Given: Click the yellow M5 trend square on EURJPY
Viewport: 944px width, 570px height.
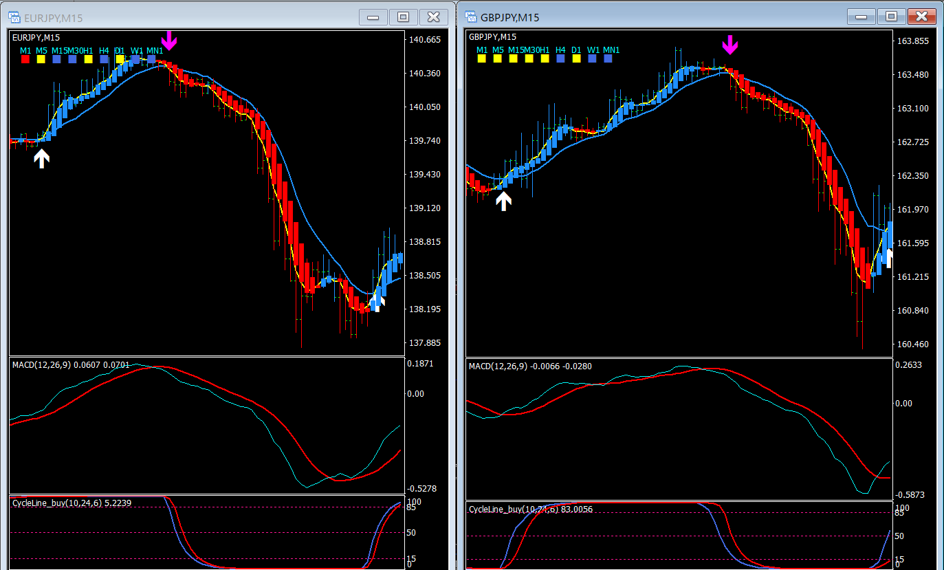Looking at the screenshot, I should [41, 60].
